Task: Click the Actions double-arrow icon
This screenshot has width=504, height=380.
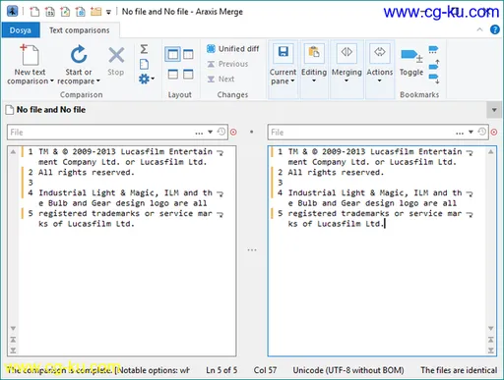Action: click(x=380, y=52)
